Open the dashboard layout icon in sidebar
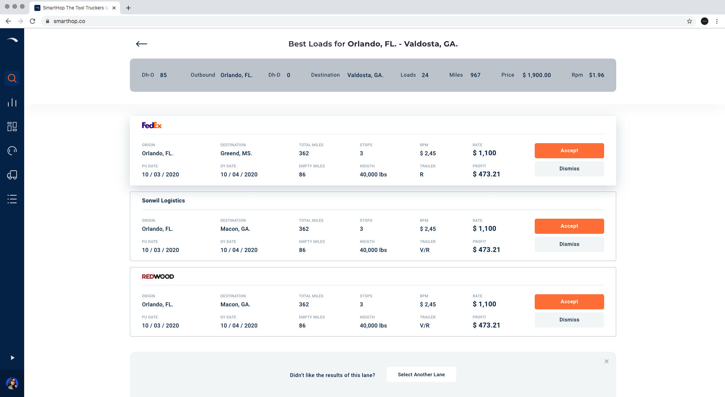Image resolution: width=725 pixels, height=397 pixels. (12, 127)
